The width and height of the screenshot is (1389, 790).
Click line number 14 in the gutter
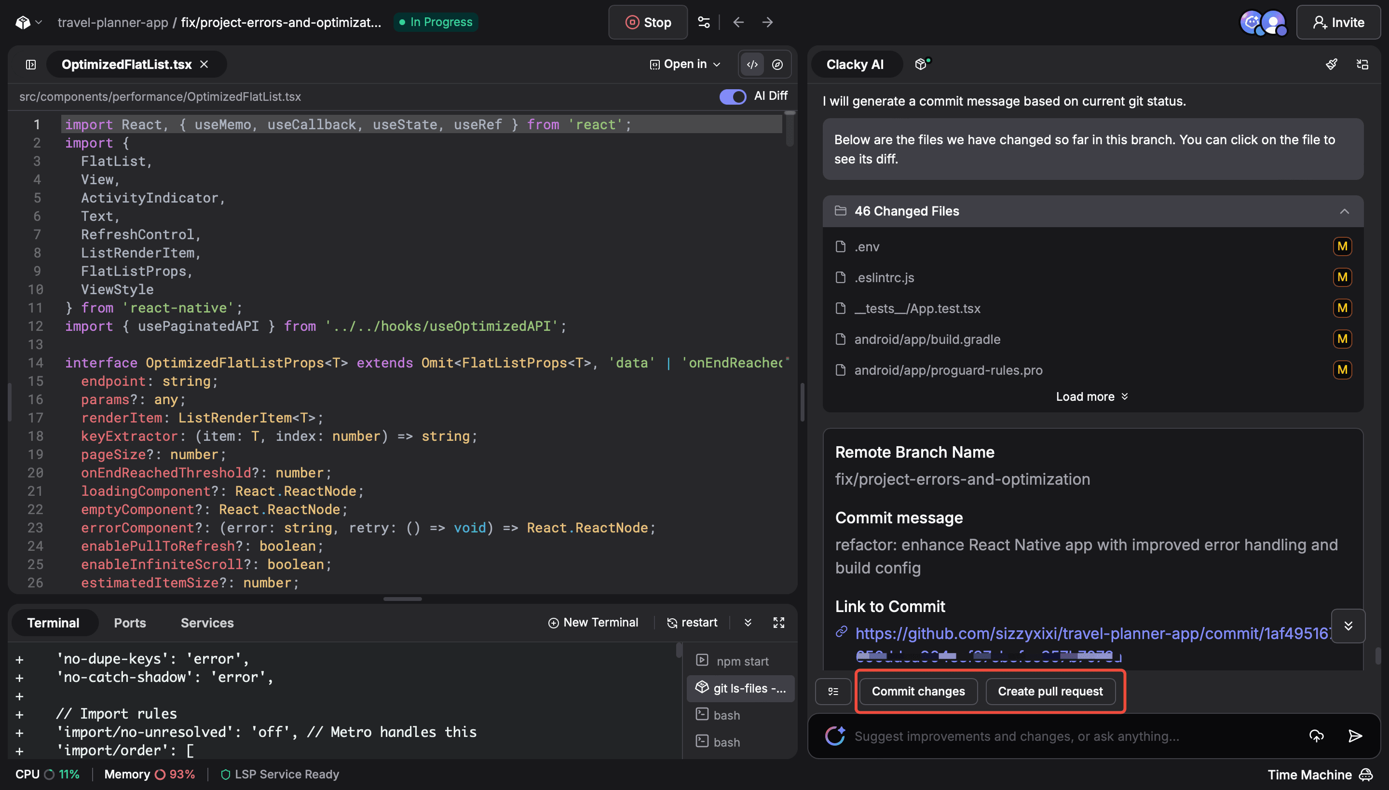pyautogui.click(x=35, y=363)
